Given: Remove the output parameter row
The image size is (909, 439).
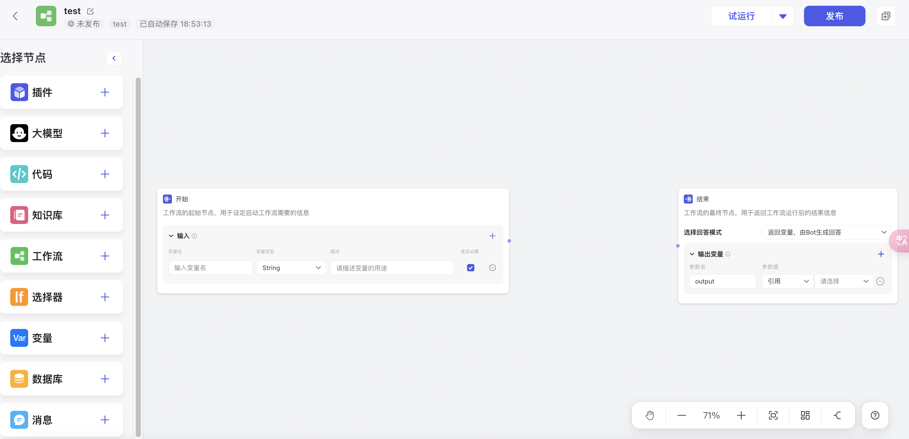Looking at the screenshot, I should point(880,281).
